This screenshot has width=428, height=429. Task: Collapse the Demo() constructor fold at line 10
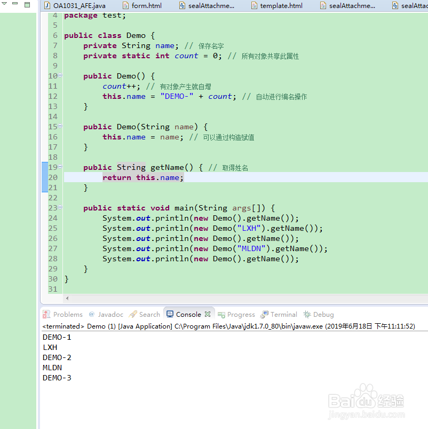tap(60, 75)
